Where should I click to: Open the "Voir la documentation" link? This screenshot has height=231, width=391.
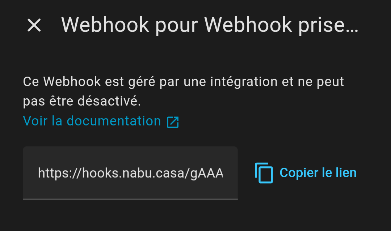pyautogui.click(x=92, y=121)
